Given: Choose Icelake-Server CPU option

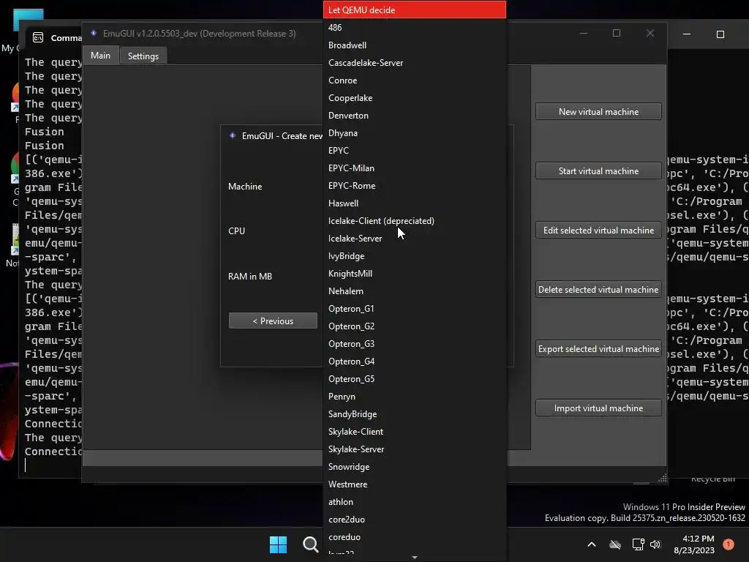Looking at the screenshot, I should point(414,239).
